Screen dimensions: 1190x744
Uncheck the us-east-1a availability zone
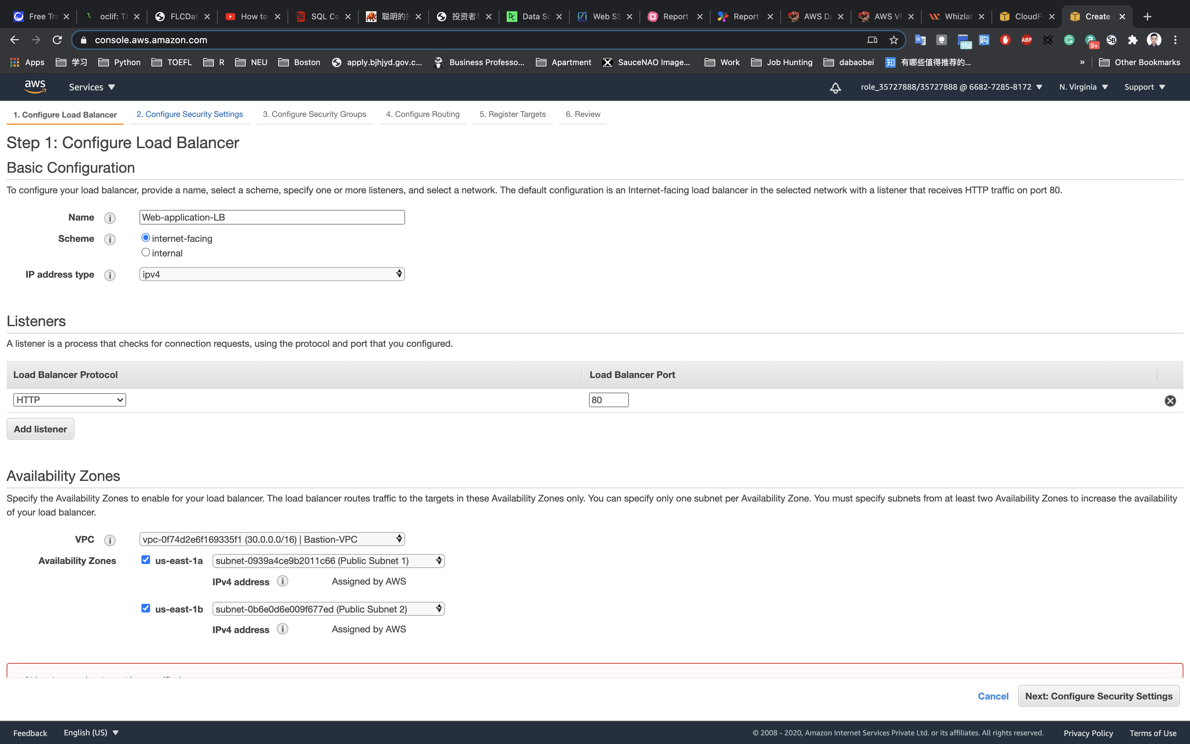click(145, 560)
